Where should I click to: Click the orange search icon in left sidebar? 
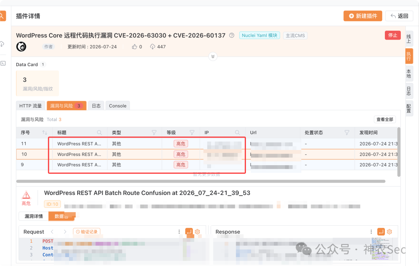coord(2,16)
